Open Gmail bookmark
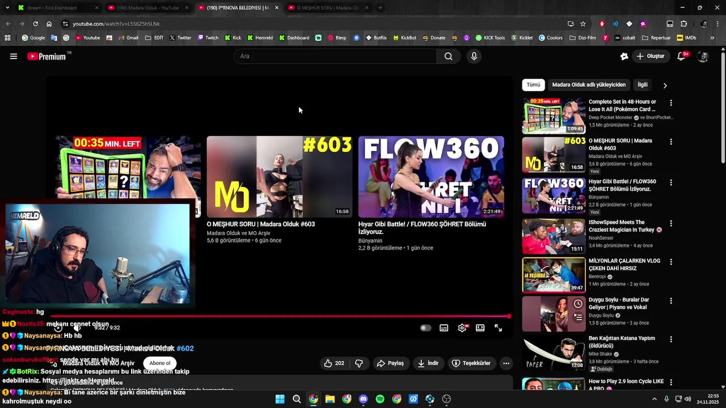 point(128,38)
